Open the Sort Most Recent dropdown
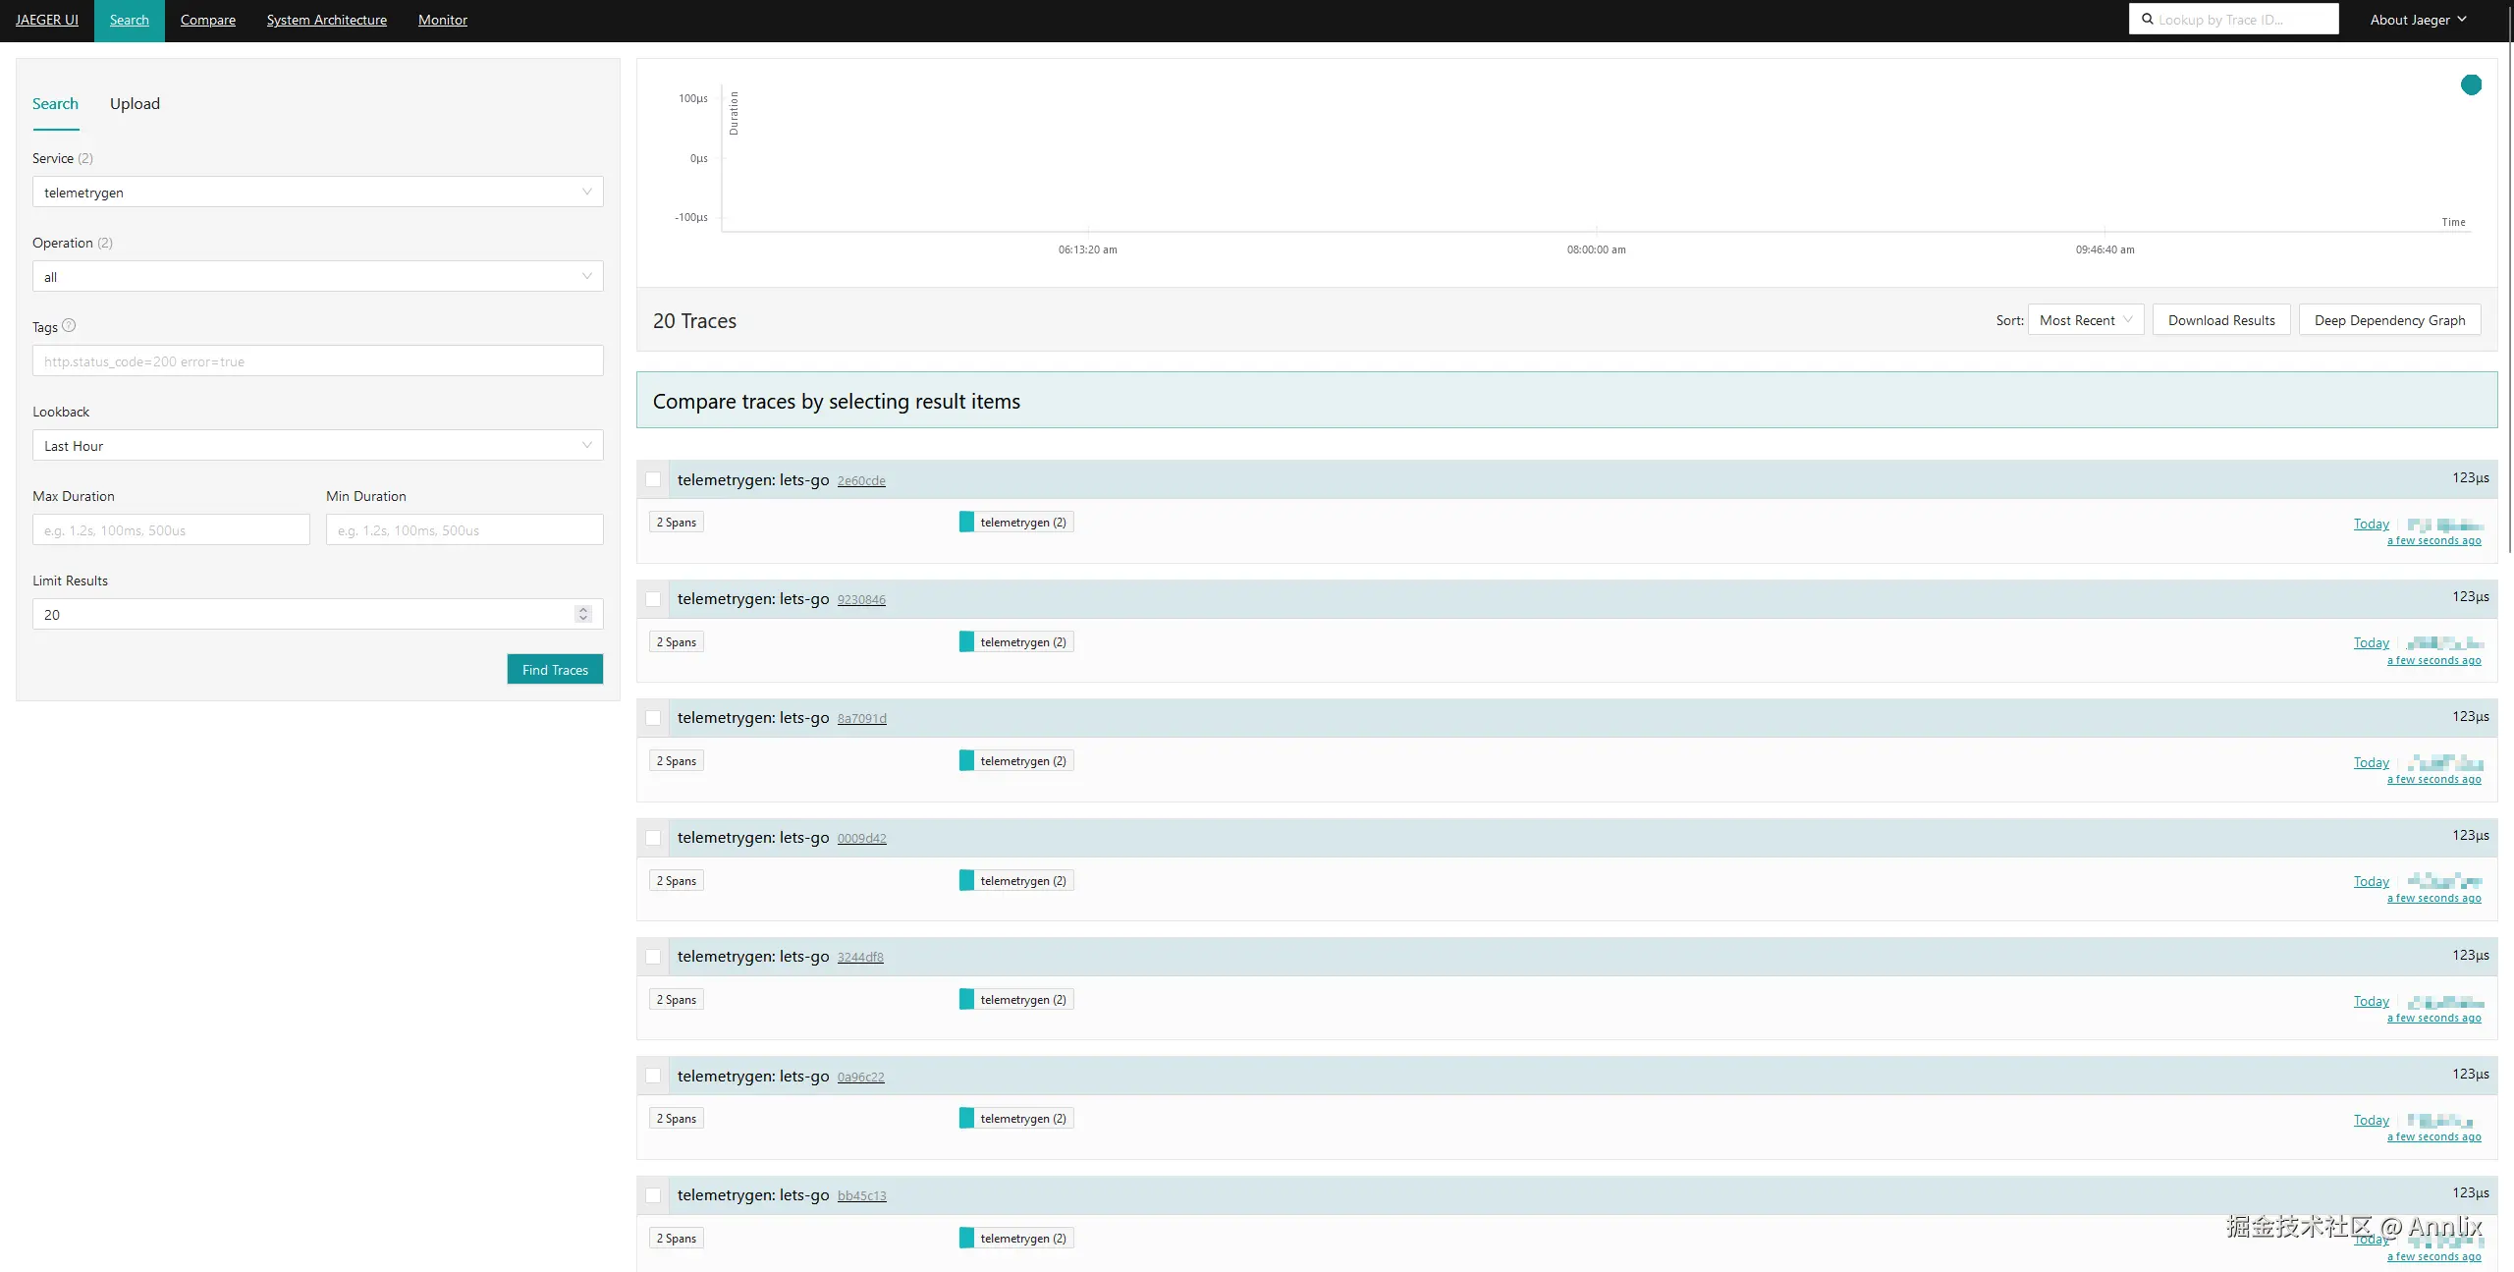This screenshot has height=1272, width=2514. (x=2085, y=320)
